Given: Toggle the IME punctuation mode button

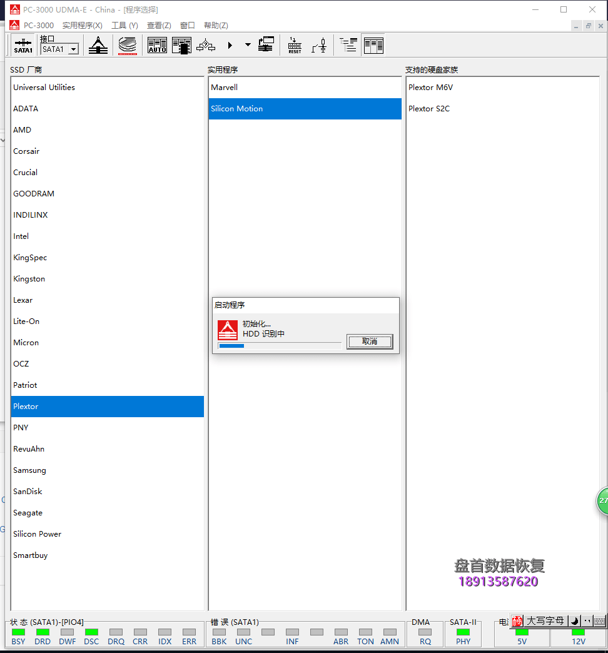Looking at the screenshot, I should [587, 621].
